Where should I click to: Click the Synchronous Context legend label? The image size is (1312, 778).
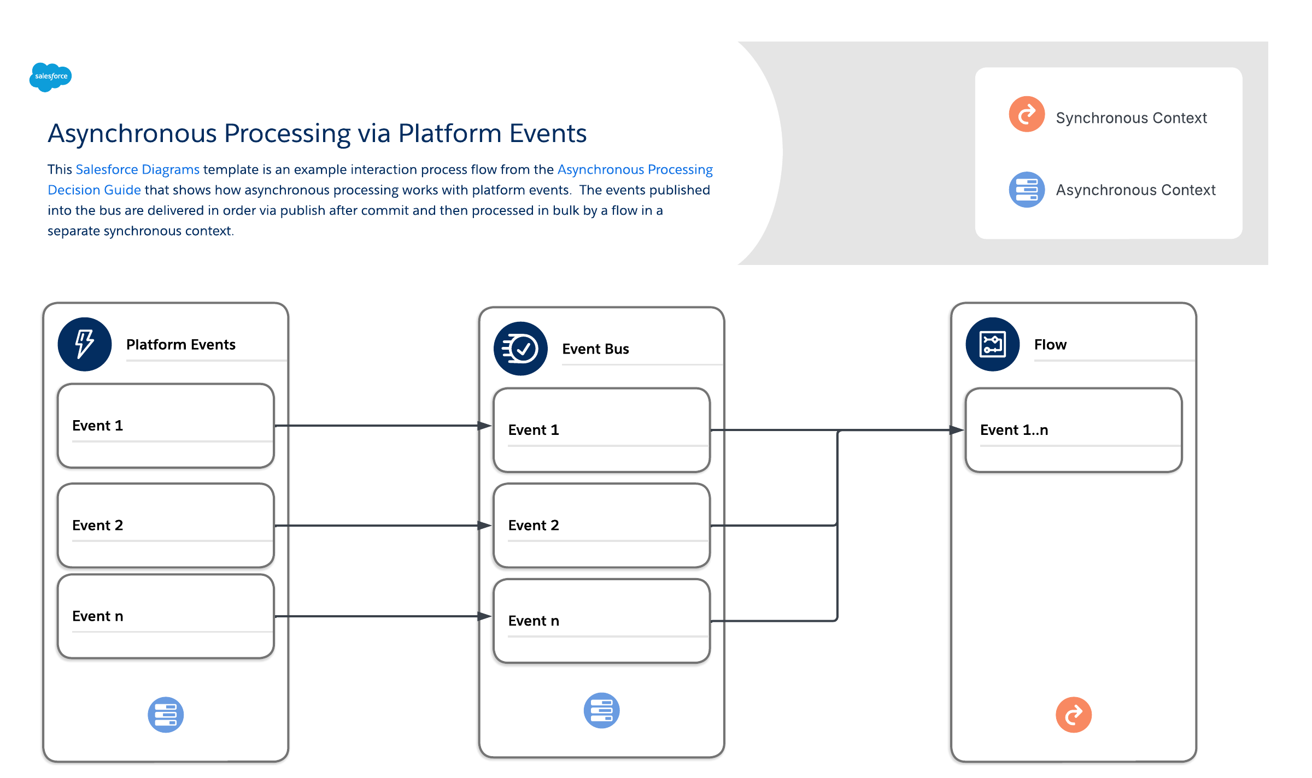1131,118
